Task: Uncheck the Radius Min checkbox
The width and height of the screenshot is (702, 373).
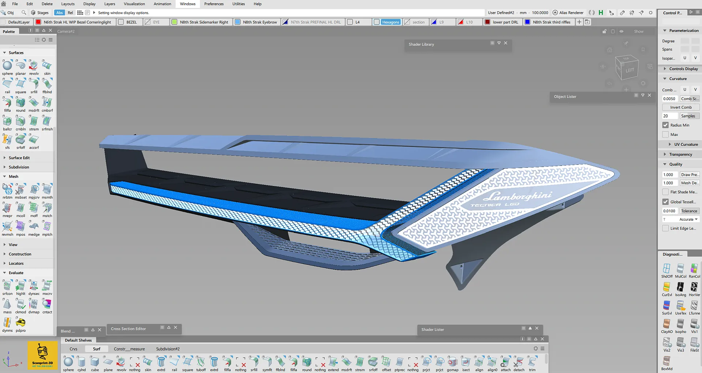Action: pyautogui.click(x=665, y=125)
